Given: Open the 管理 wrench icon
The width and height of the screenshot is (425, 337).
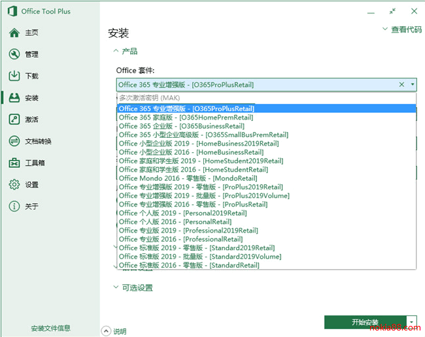Looking at the screenshot, I should (14, 54).
